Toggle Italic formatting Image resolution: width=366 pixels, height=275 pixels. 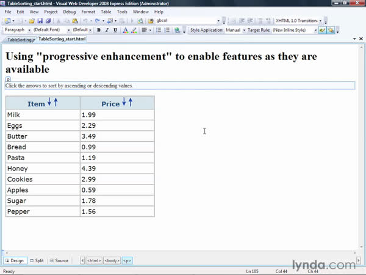(107, 29)
